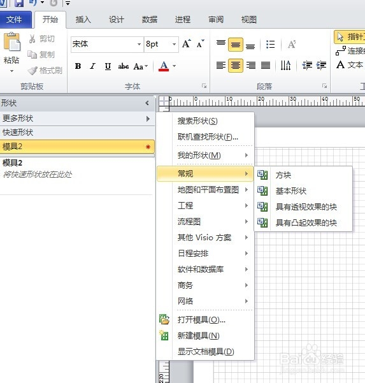Increase paragraph indent

321,66
